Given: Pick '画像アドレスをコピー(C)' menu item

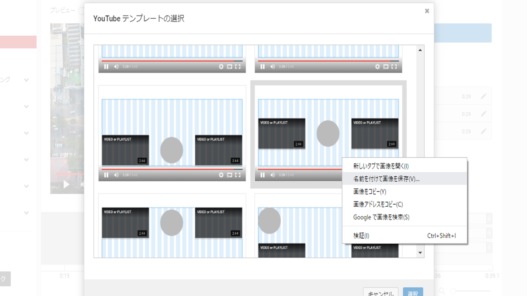Looking at the screenshot, I should 405,204.
